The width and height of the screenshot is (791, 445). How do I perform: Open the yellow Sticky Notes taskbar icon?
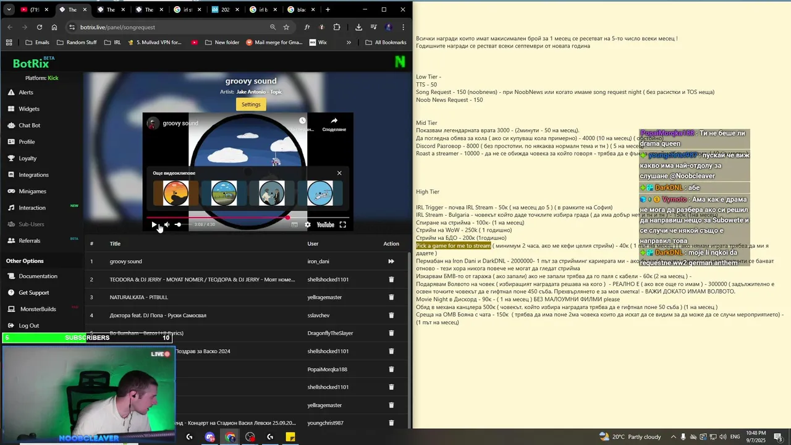pos(290,437)
